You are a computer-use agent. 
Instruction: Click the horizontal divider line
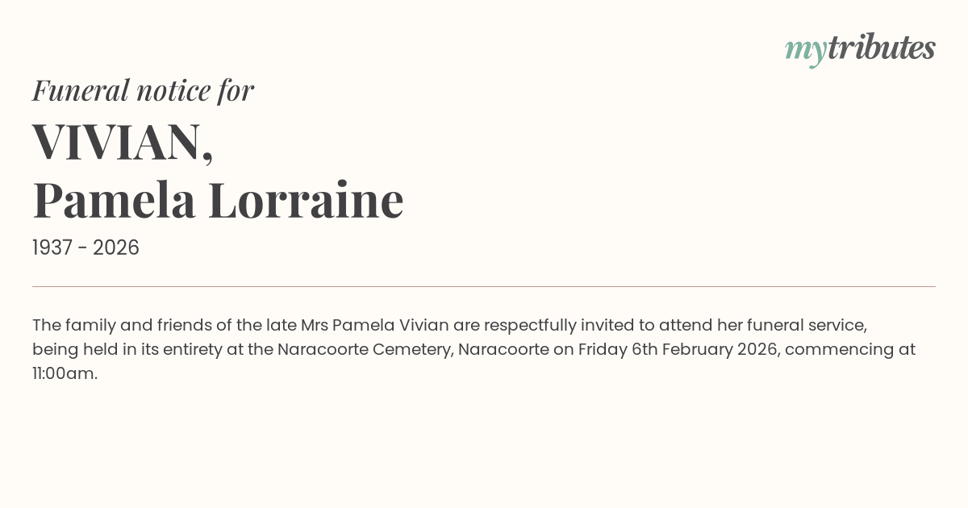click(x=484, y=286)
